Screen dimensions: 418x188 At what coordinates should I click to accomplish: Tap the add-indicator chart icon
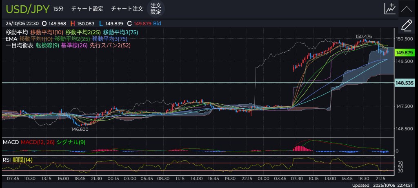390,9
